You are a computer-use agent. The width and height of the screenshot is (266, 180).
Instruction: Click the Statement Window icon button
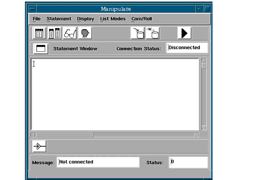coord(40,49)
